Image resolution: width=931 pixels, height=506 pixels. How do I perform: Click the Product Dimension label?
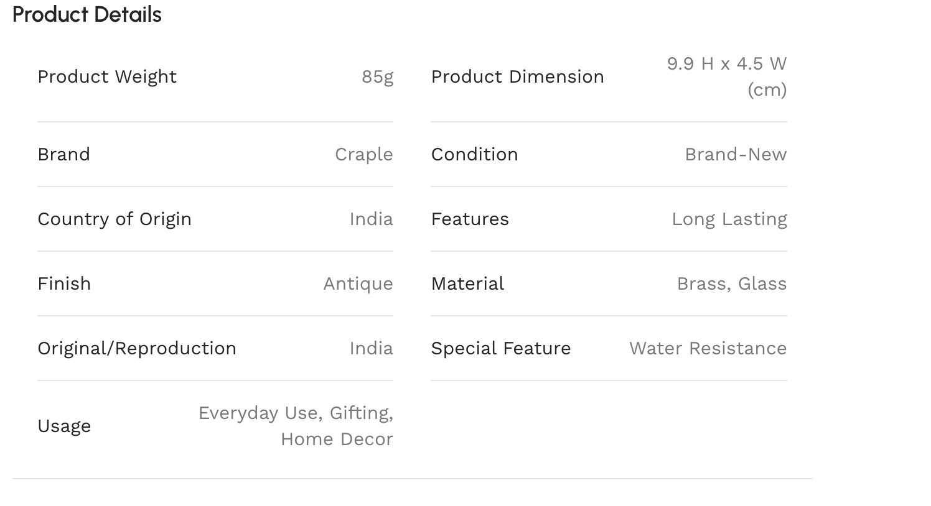pos(518,76)
